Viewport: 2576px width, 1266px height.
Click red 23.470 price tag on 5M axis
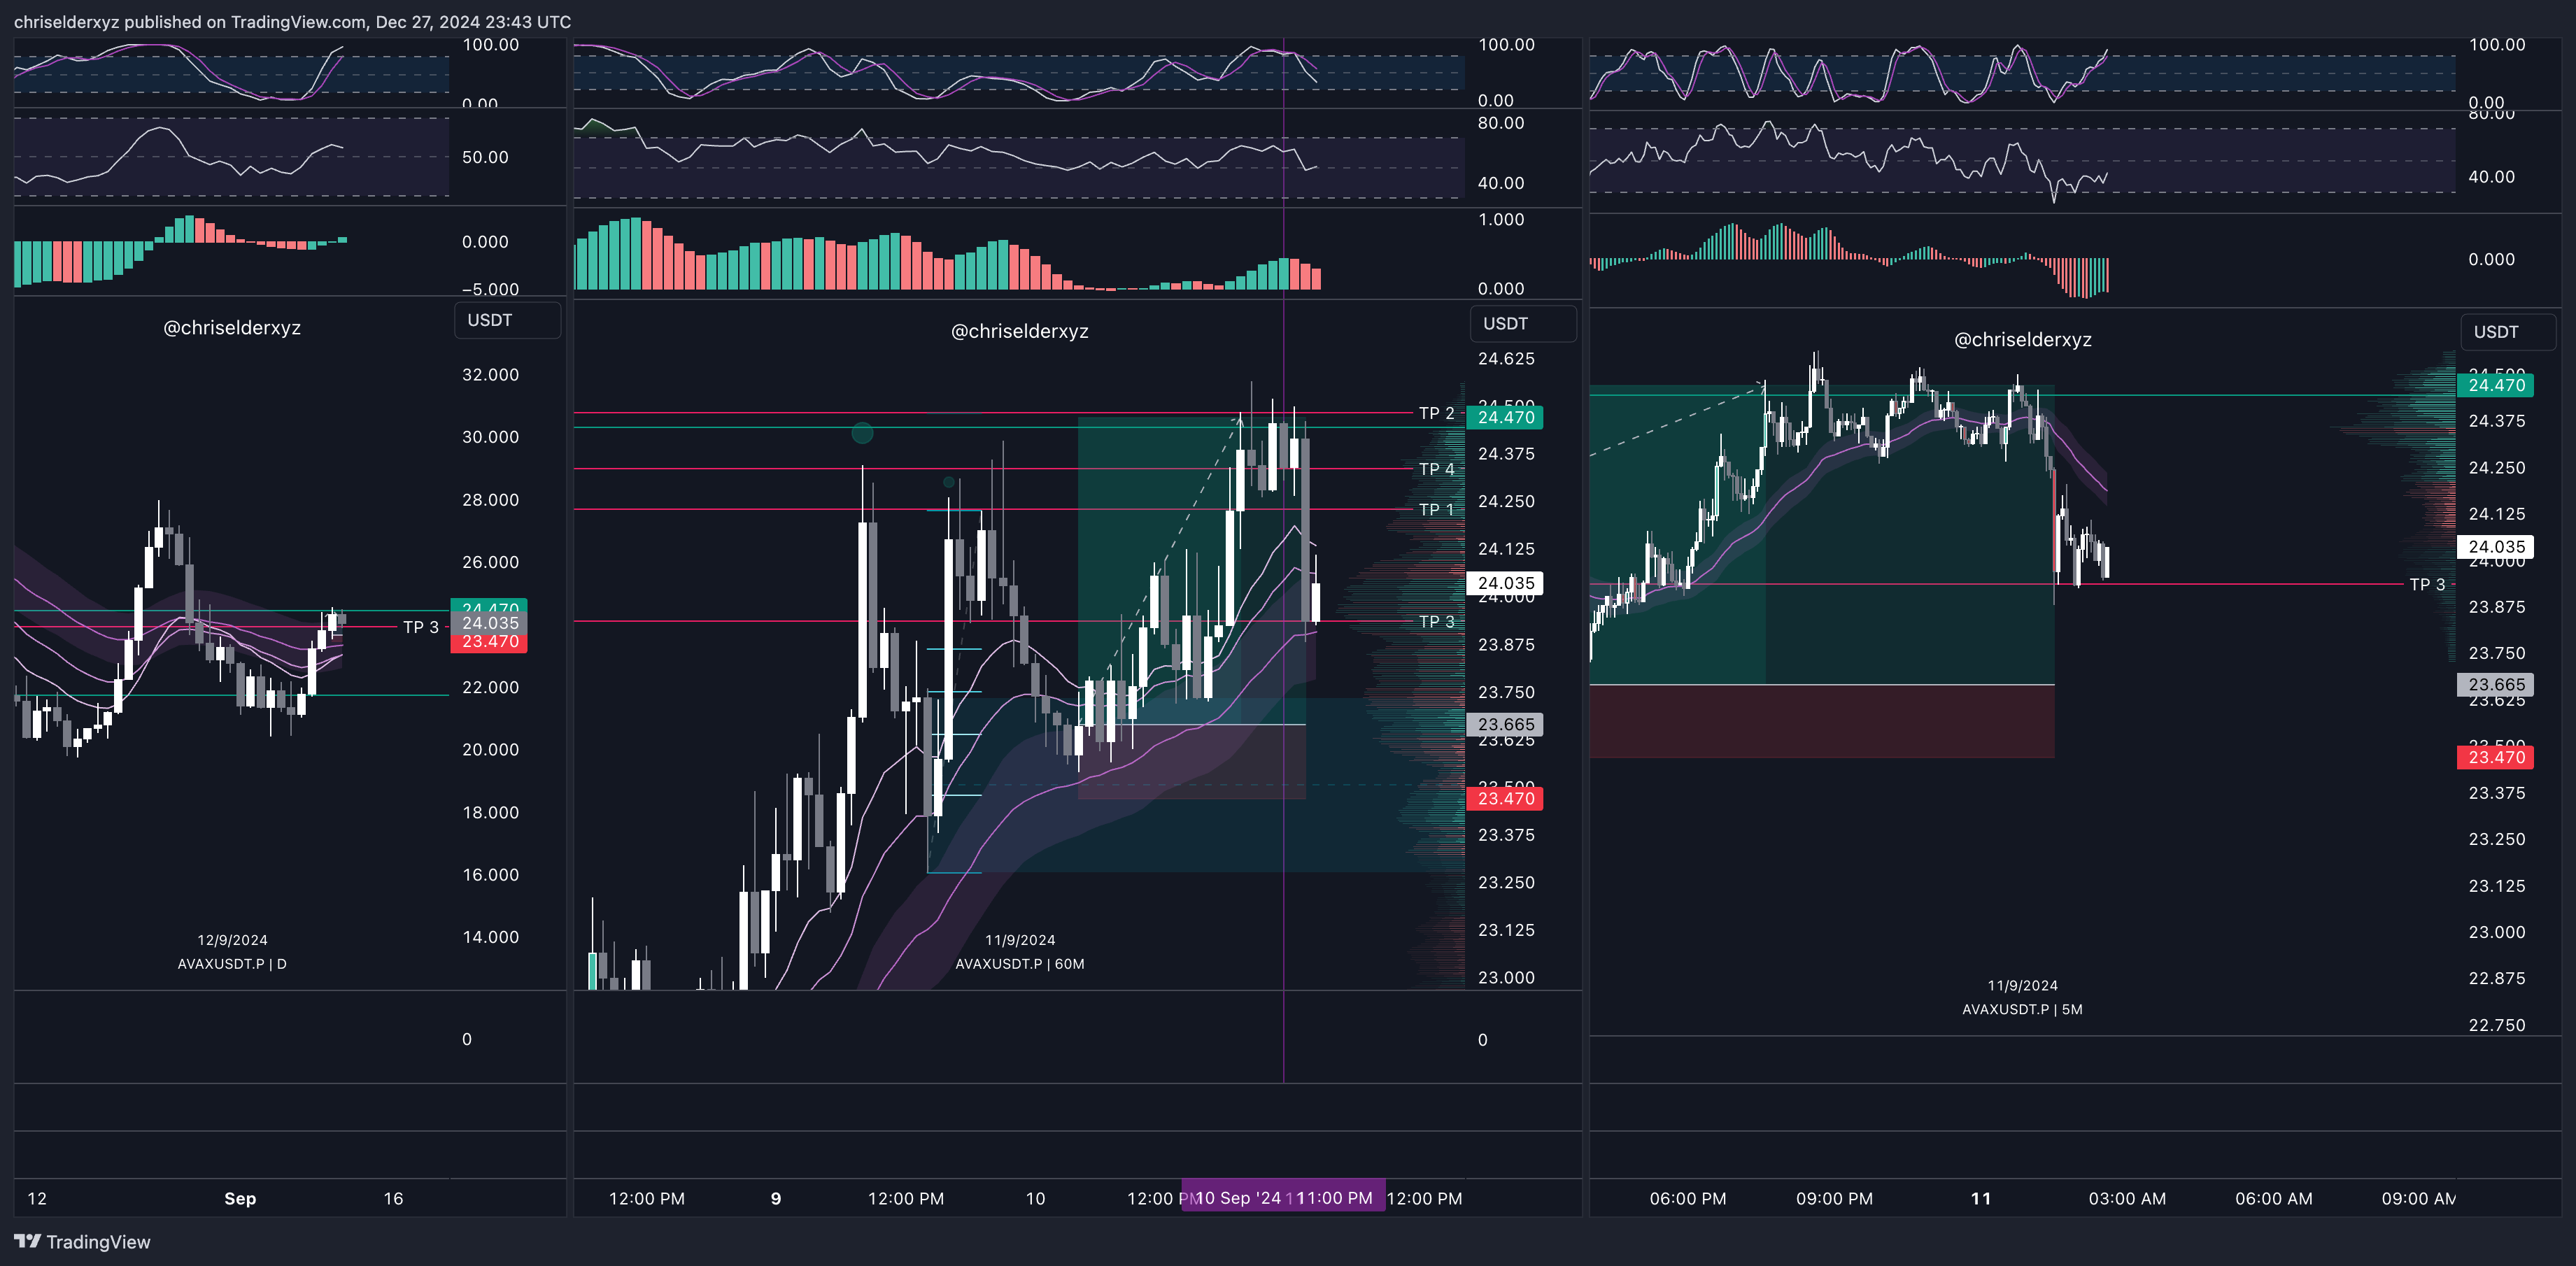tap(2495, 757)
